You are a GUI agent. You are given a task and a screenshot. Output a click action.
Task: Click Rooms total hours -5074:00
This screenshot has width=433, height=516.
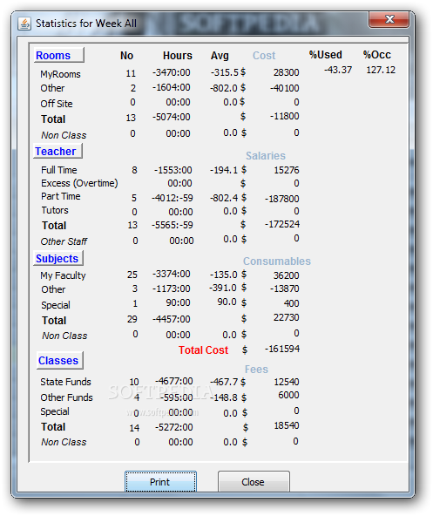(171, 117)
